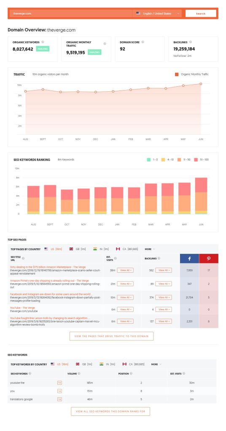Click the arrow icon beside keyword 'youtube the'
This screenshot has height=431, width=226.
point(59,383)
